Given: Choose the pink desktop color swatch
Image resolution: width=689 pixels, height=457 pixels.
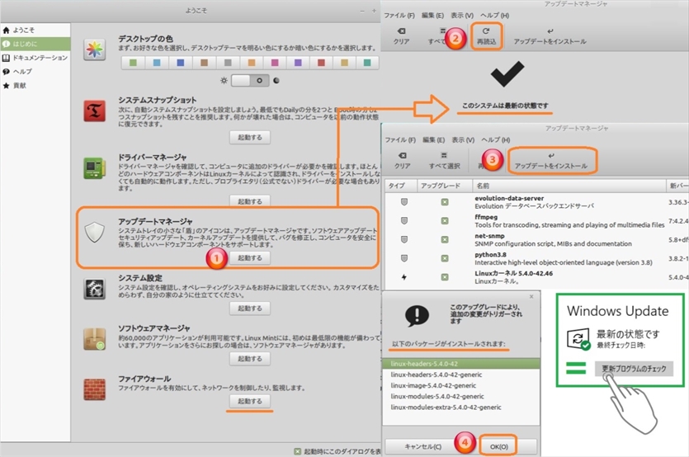Looking at the screenshot, I should [x=275, y=63].
